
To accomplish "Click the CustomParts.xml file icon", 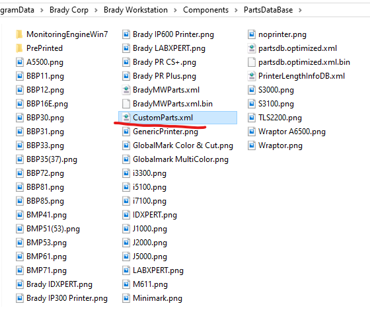I will click(126, 118).
